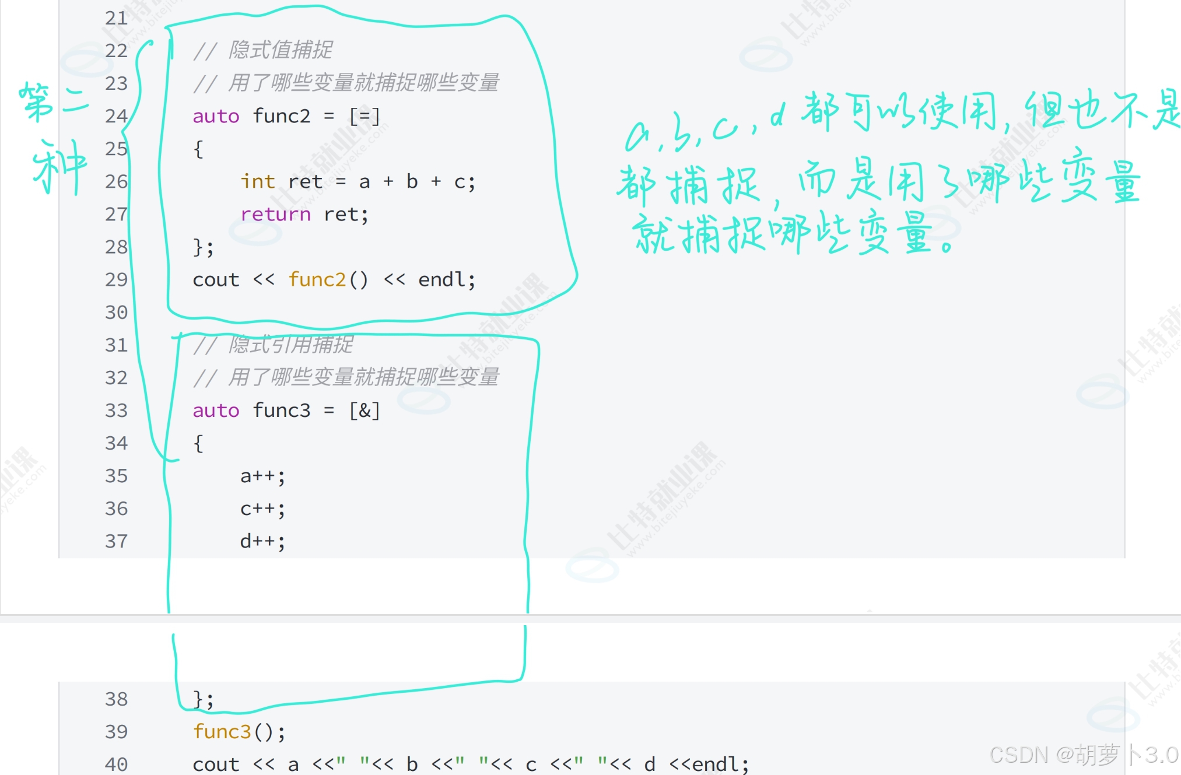Image resolution: width=1181 pixels, height=775 pixels.
Task: Click the CSDN @胡萝卜3.0 watermark
Action: 1084,755
